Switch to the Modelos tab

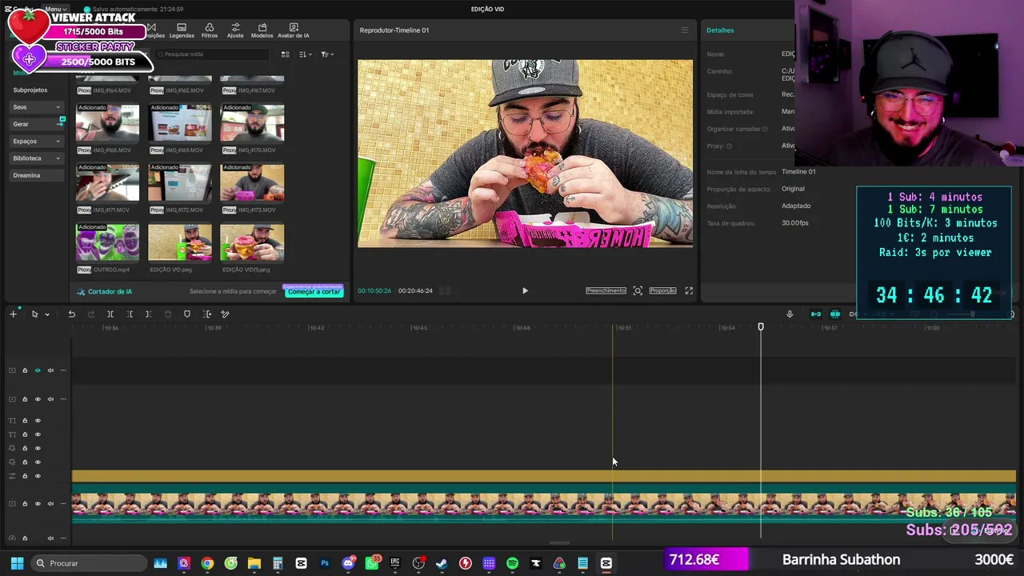tap(262, 30)
